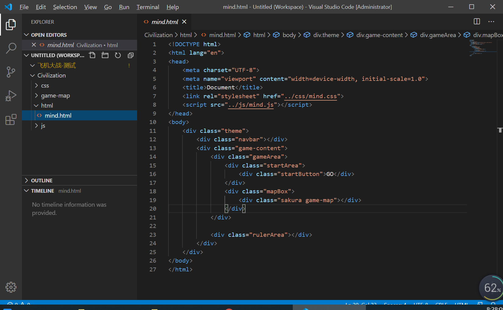
Task: Click the Explorer panel title
Action: pyautogui.click(x=42, y=22)
